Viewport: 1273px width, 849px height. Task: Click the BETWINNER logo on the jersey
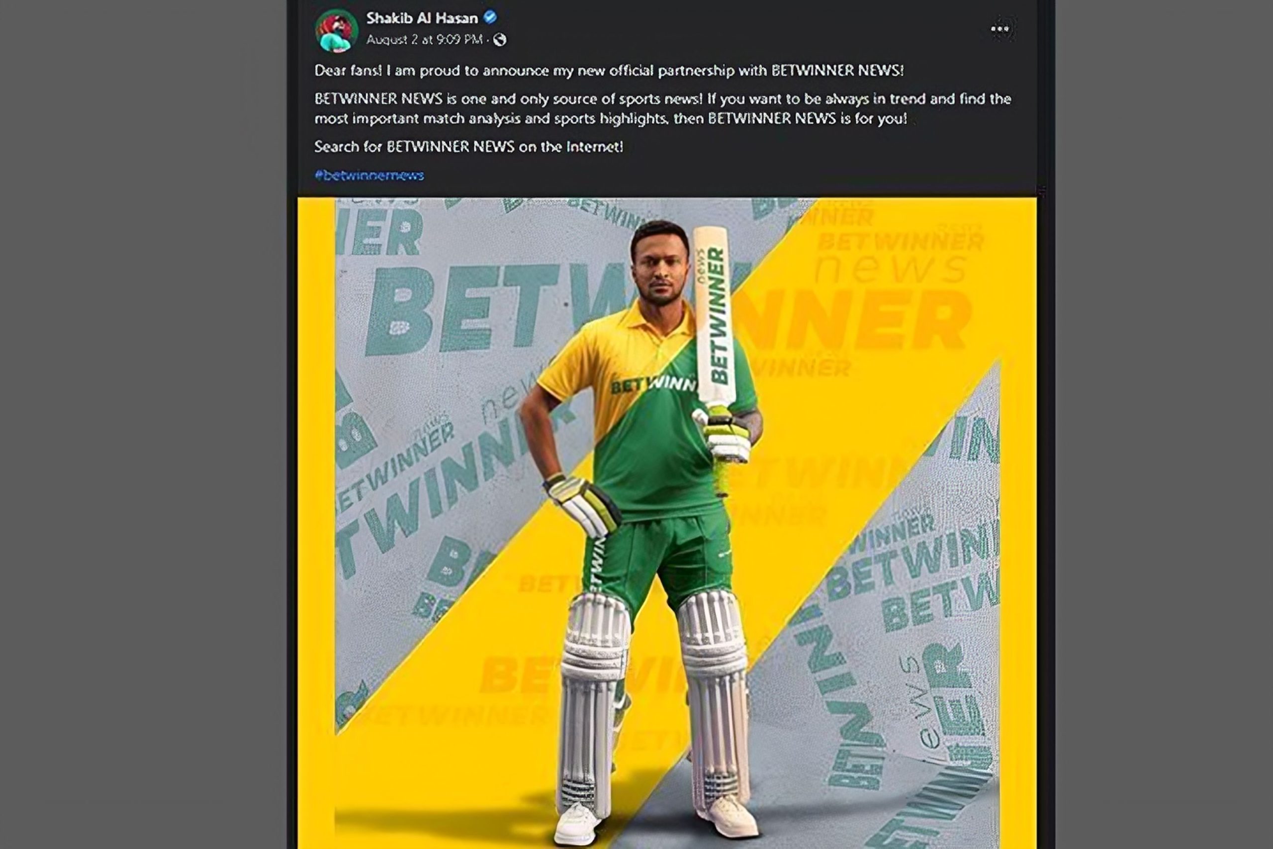652,385
